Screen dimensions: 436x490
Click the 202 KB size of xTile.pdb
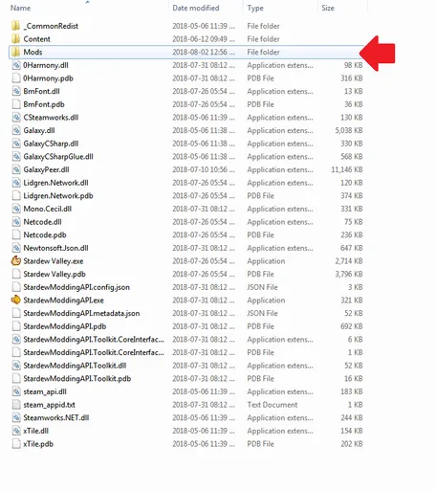click(x=352, y=444)
